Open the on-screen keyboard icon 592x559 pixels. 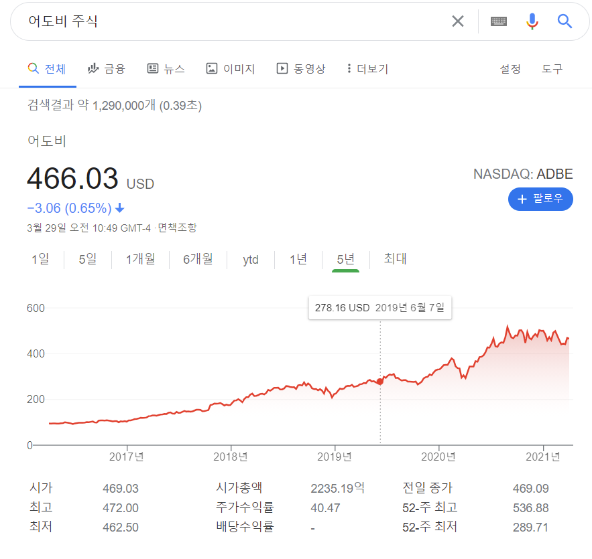click(498, 21)
